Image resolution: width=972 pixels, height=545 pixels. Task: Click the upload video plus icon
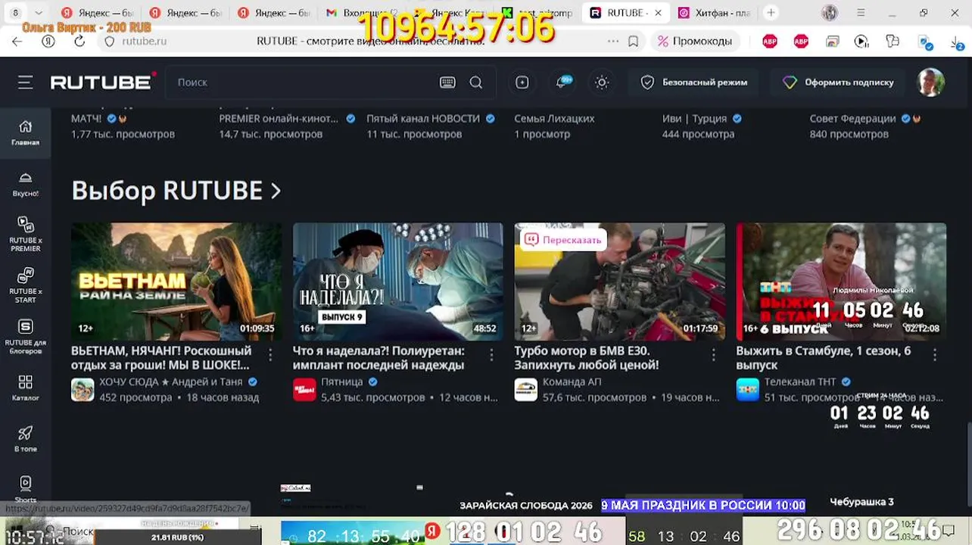(x=522, y=83)
